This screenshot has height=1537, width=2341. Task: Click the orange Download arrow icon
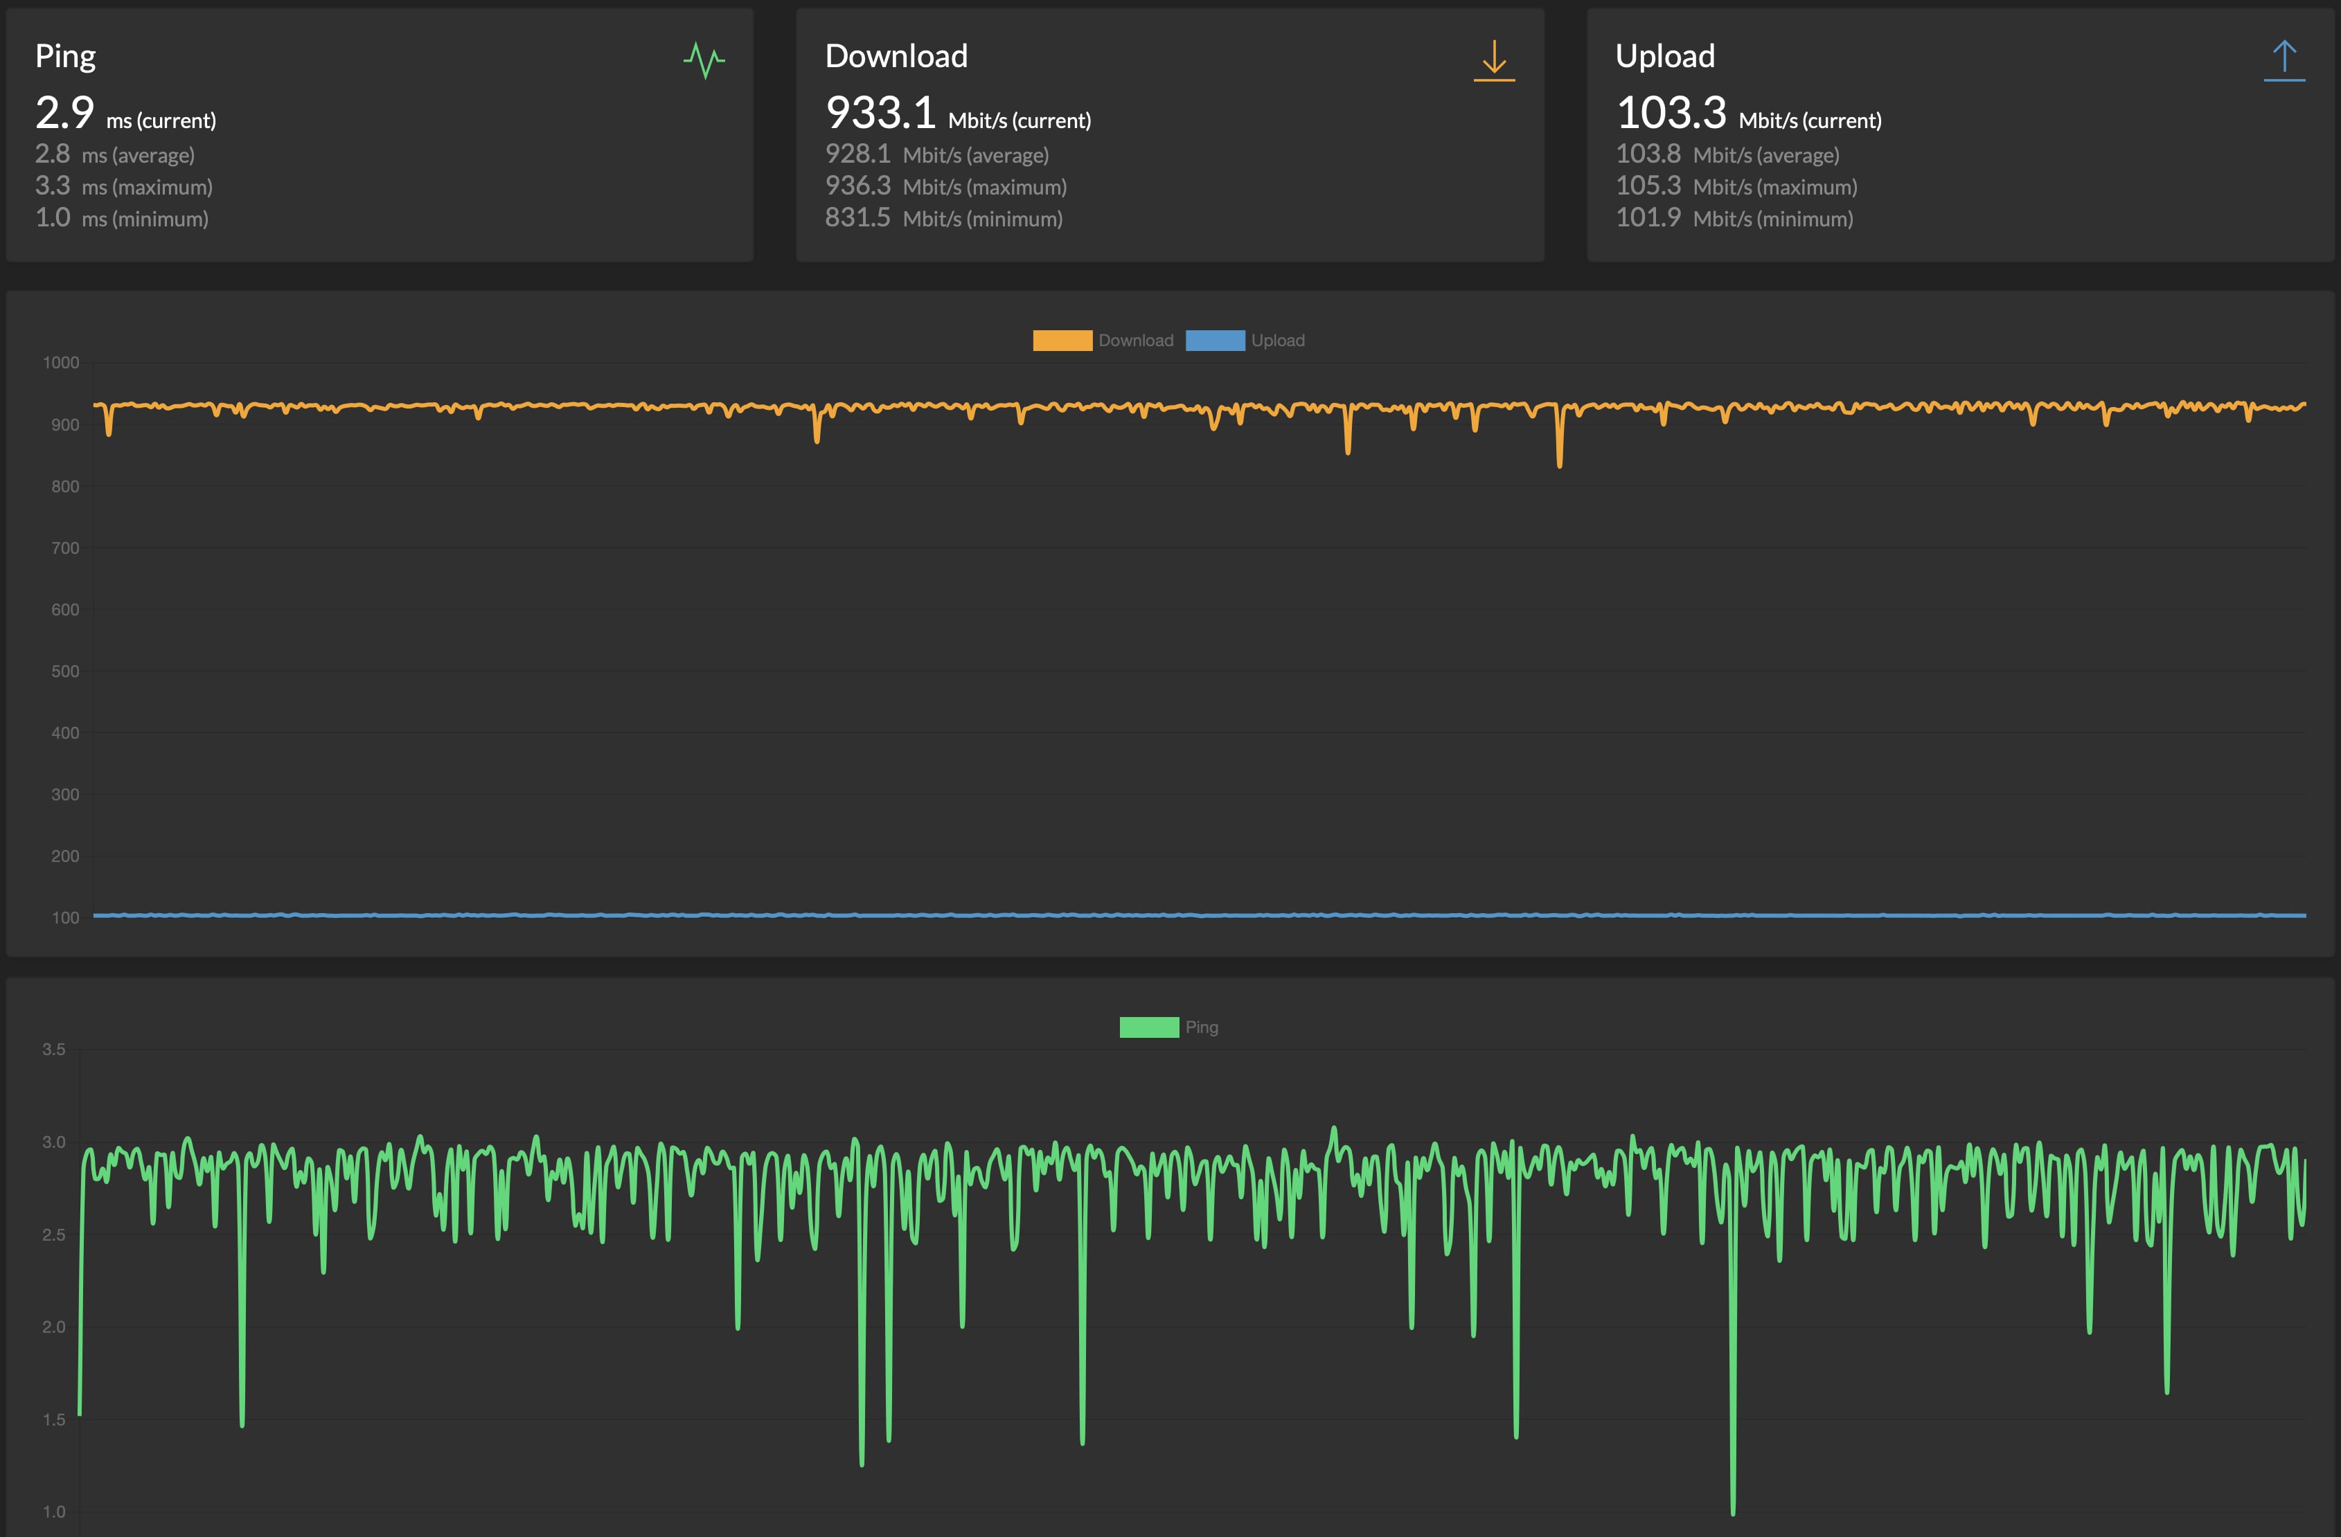coord(1493,60)
